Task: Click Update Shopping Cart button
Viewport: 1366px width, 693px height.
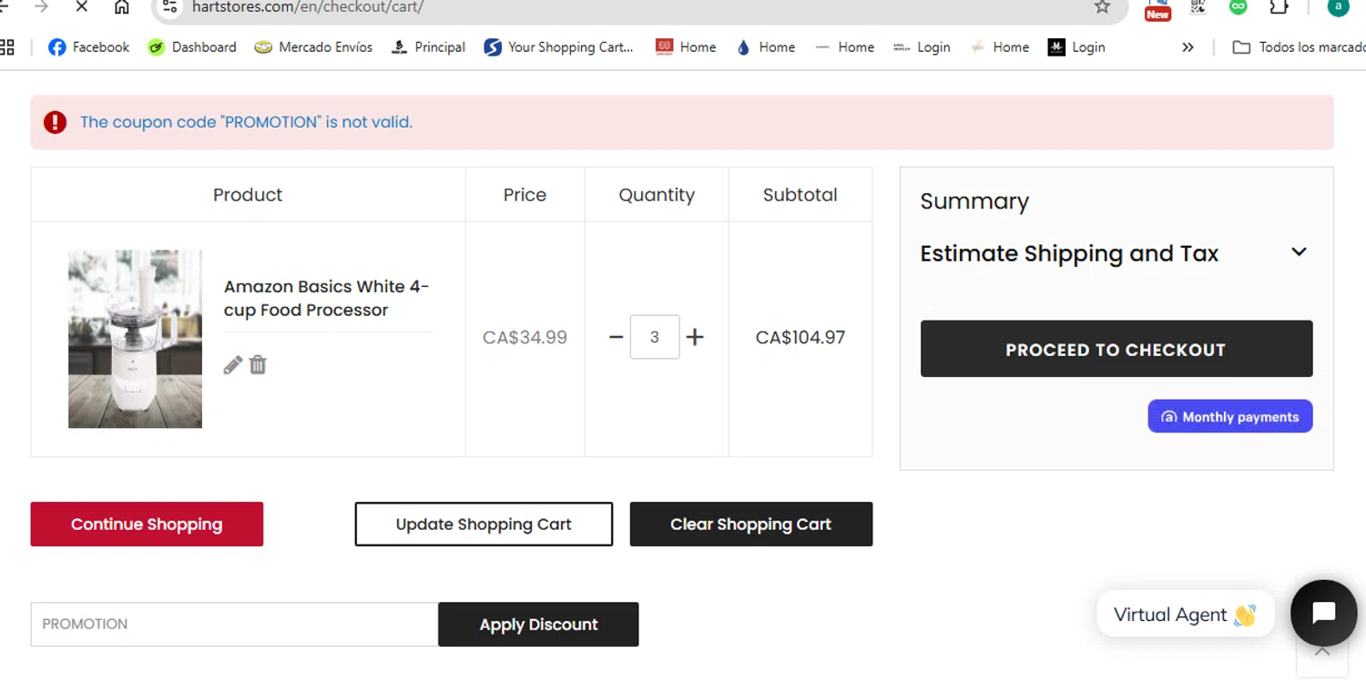Action: click(x=484, y=525)
